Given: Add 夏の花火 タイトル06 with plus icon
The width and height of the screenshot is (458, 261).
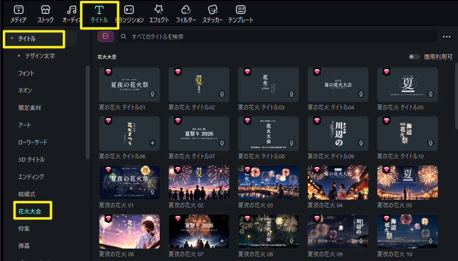Looking at the screenshot, I should point(153,143).
